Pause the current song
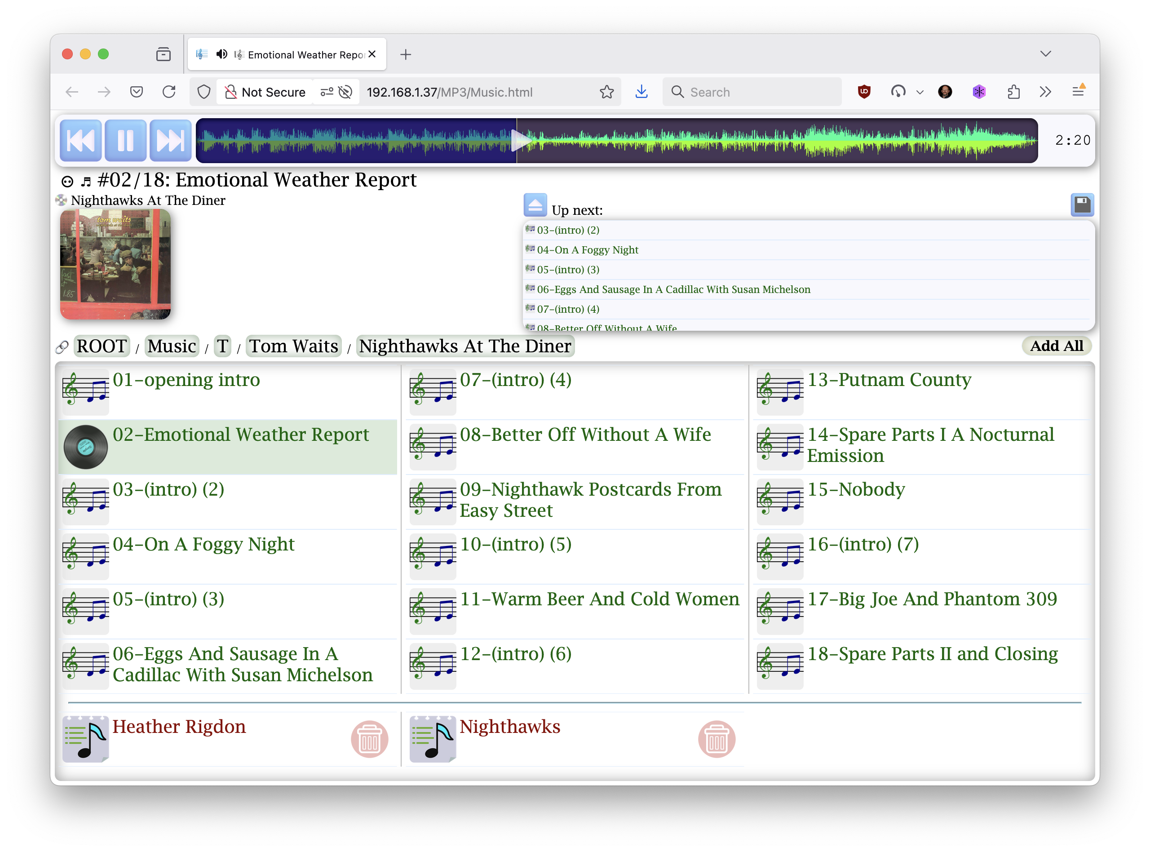Viewport: 1150px width, 852px height. point(125,140)
